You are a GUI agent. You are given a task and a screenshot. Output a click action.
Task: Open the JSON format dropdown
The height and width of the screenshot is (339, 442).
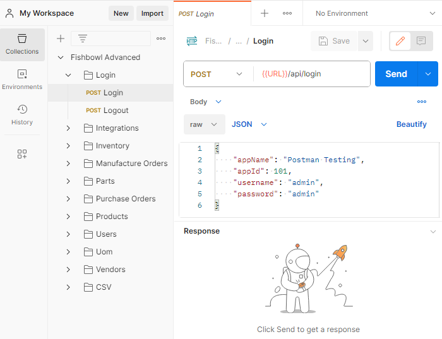pyautogui.click(x=249, y=124)
